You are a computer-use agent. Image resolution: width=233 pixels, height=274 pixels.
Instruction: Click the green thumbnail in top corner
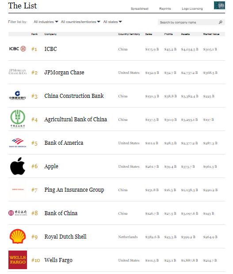click(x=219, y=5)
